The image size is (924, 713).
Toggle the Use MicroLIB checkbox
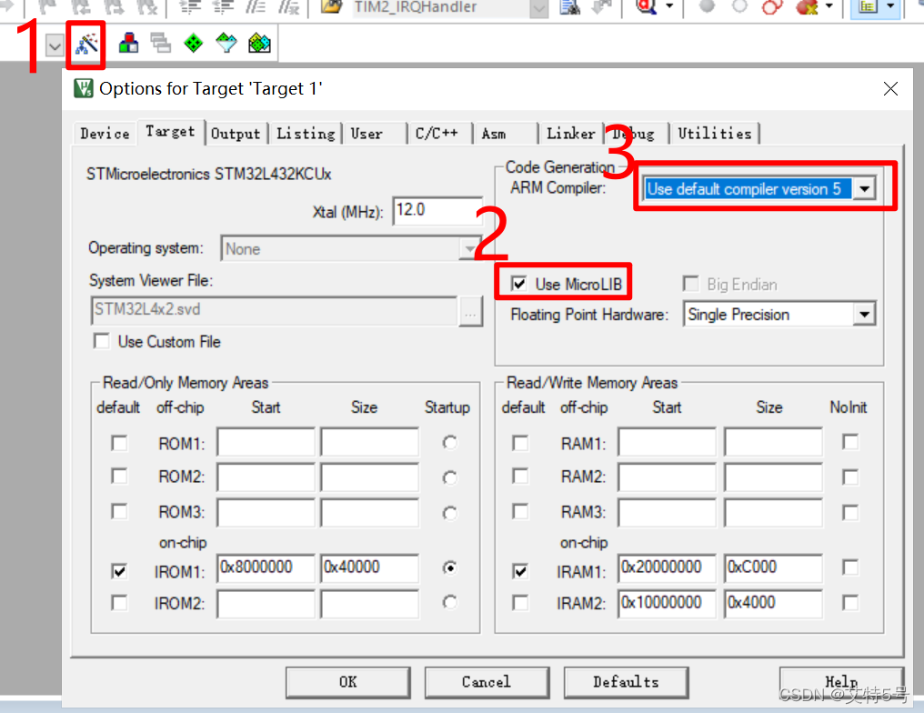pos(518,284)
